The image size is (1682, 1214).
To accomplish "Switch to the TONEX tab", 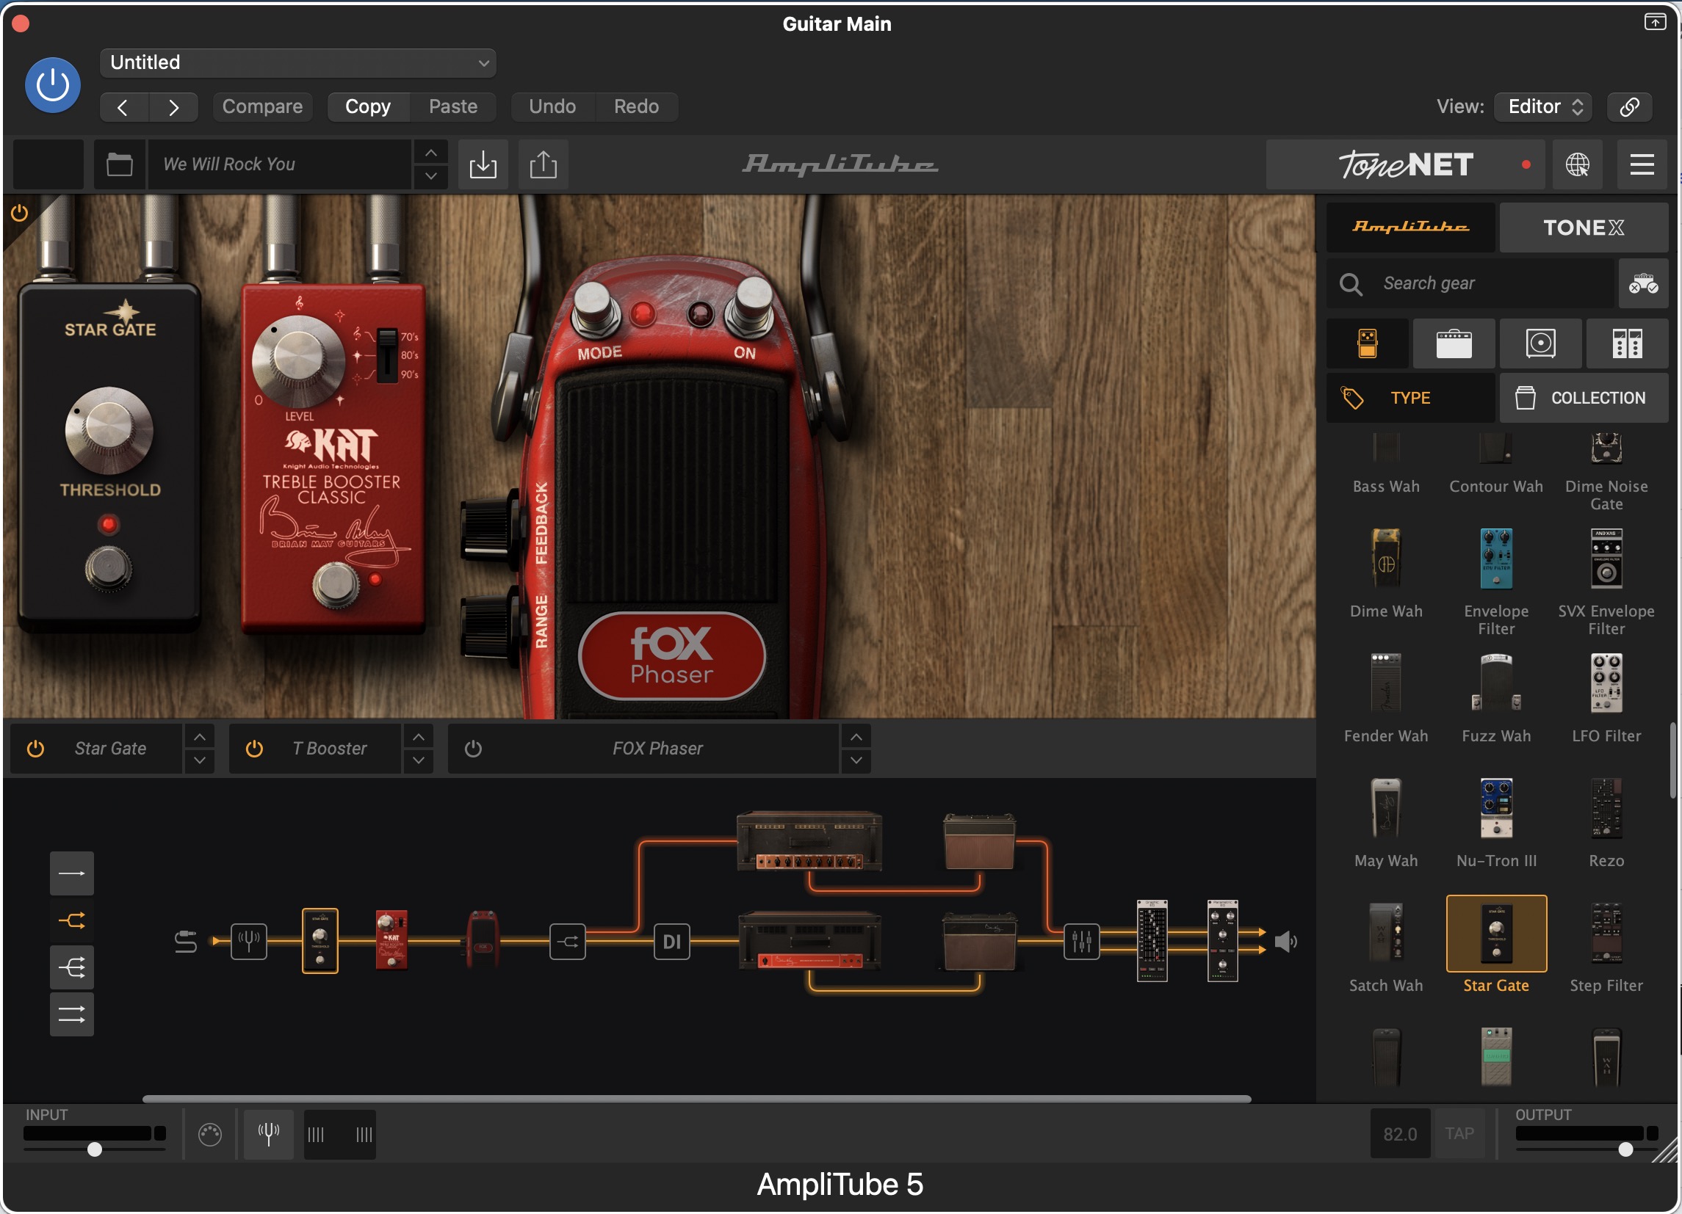I will [1584, 227].
